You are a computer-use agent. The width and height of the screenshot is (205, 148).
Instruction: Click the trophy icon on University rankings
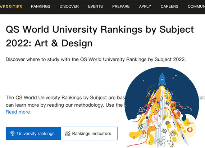point(13,133)
